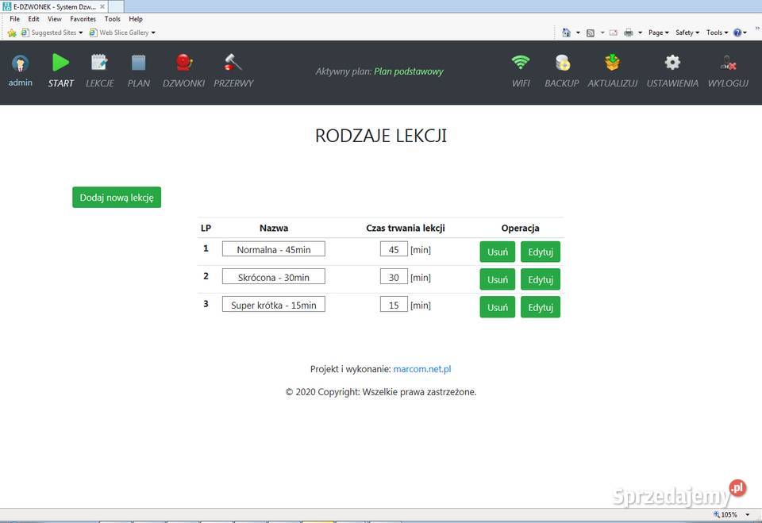This screenshot has height=523, width=762.
Task: Open the Favorites menu
Action: [83, 19]
